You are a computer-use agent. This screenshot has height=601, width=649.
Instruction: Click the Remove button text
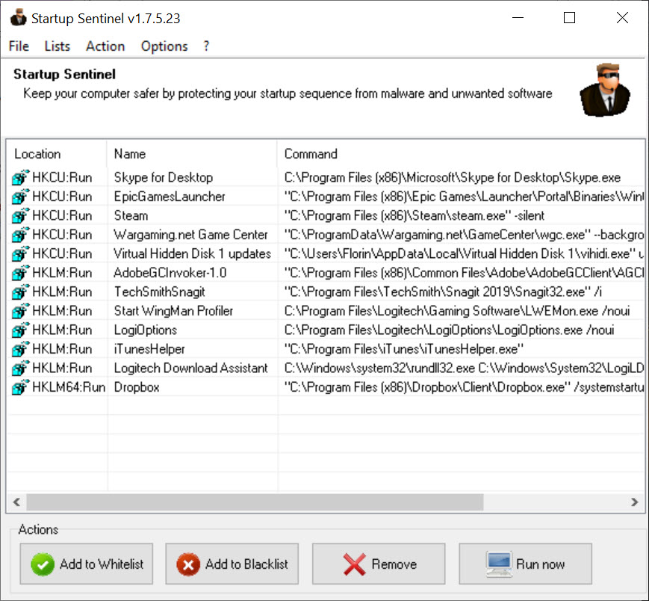pyautogui.click(x=394, y=564)
